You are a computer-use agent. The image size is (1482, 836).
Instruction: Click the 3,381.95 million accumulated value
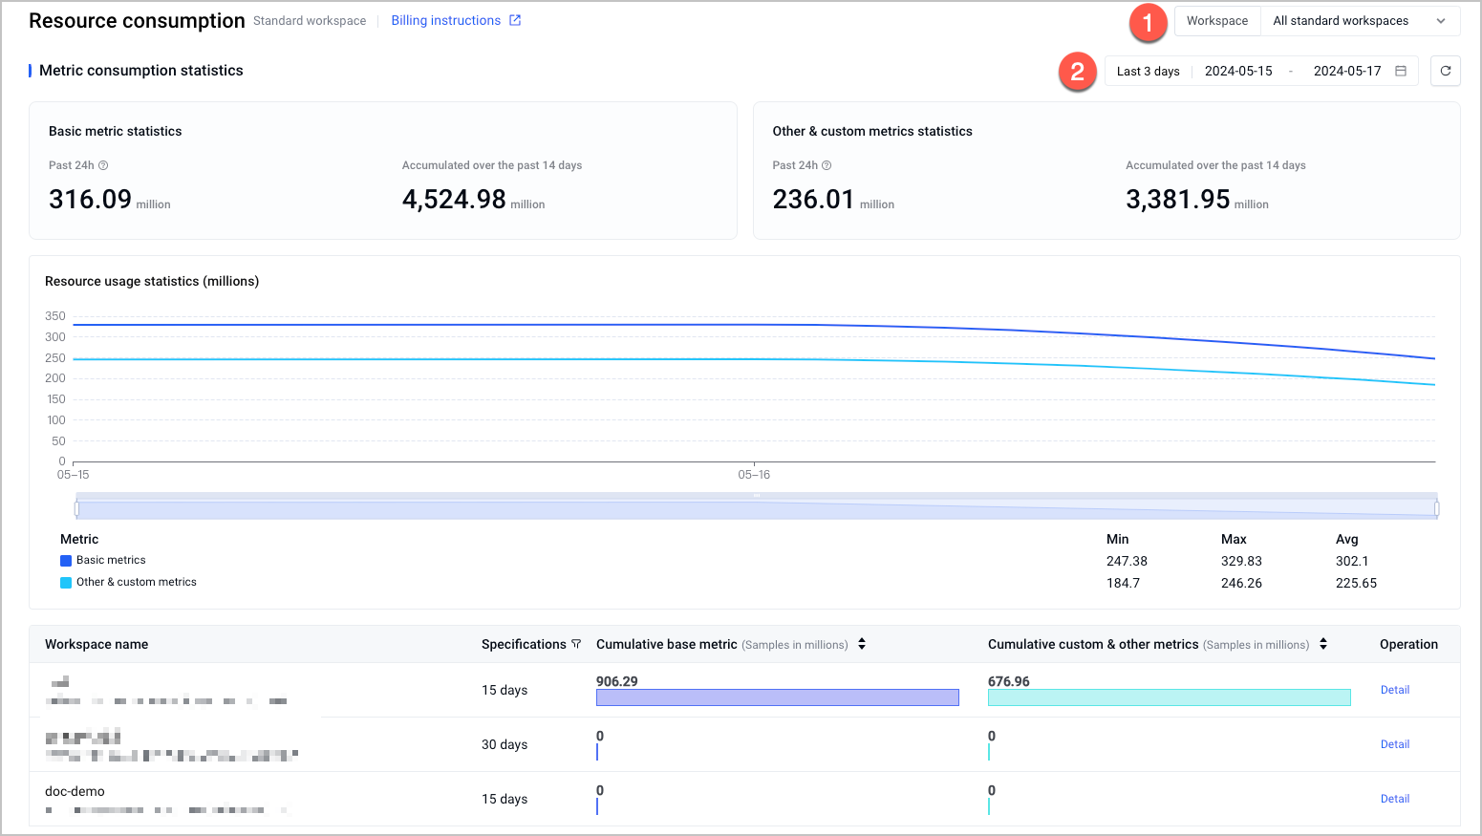[1197, 199]
